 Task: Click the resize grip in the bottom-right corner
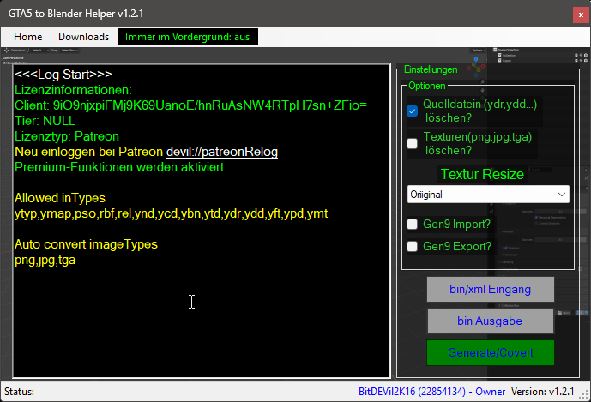point(585,396)
